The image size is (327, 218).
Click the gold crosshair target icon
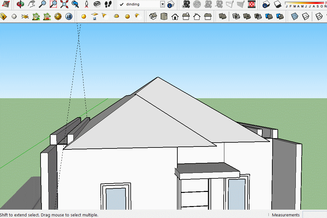pos(58,16)
